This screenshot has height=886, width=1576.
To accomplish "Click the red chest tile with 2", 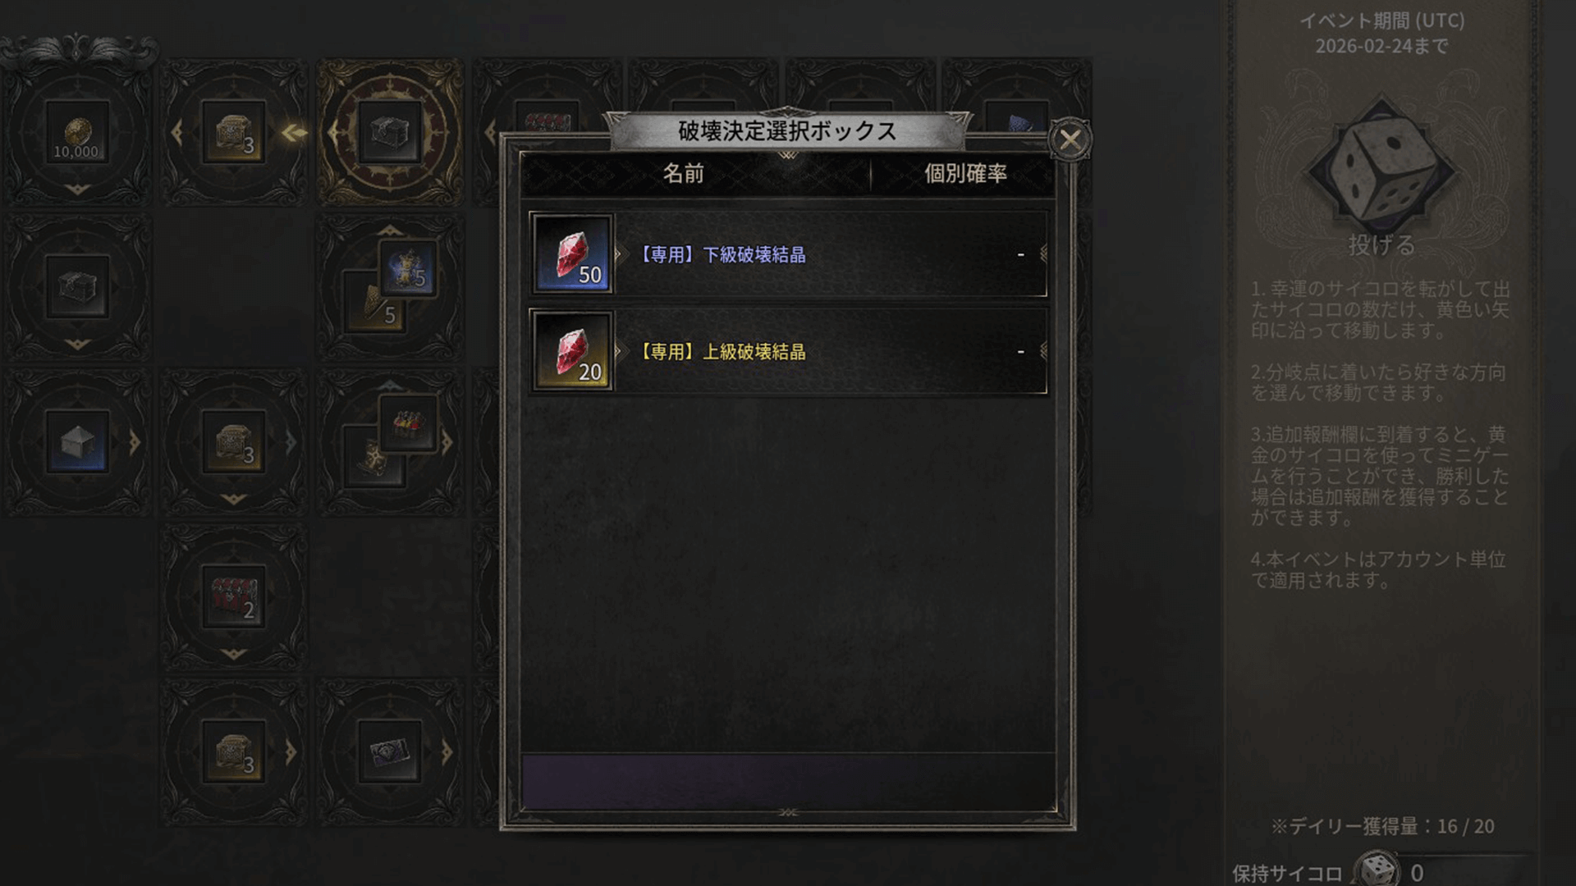I will coord(234,597).
